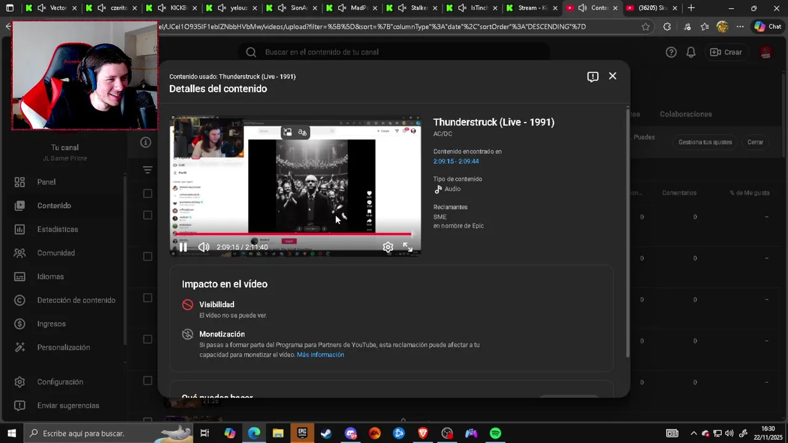
Task: Switch to the KICKB browser tab
Action: click(x=171, y=8)
